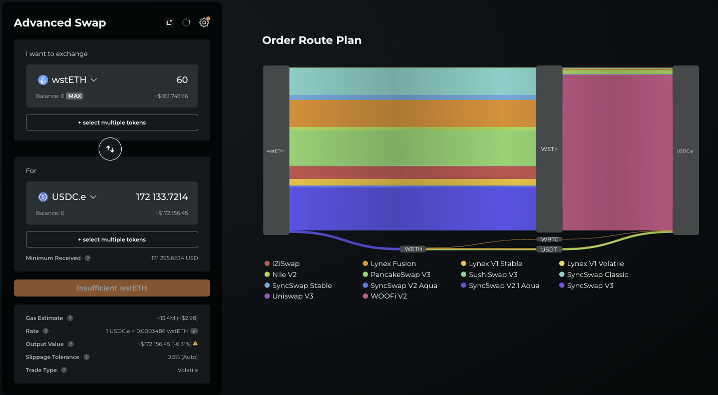Image resolution: width=718 pixels, height=395 pixels.
Task: Click the price impact warning triangle
Action: pos(195,343)
